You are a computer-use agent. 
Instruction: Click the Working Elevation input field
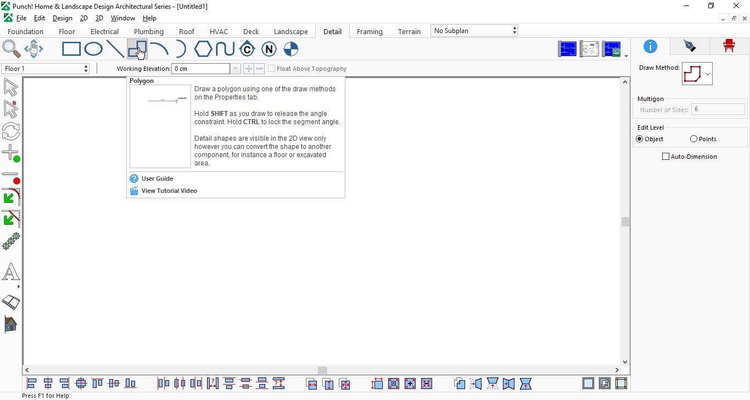[x=201, y=69]
